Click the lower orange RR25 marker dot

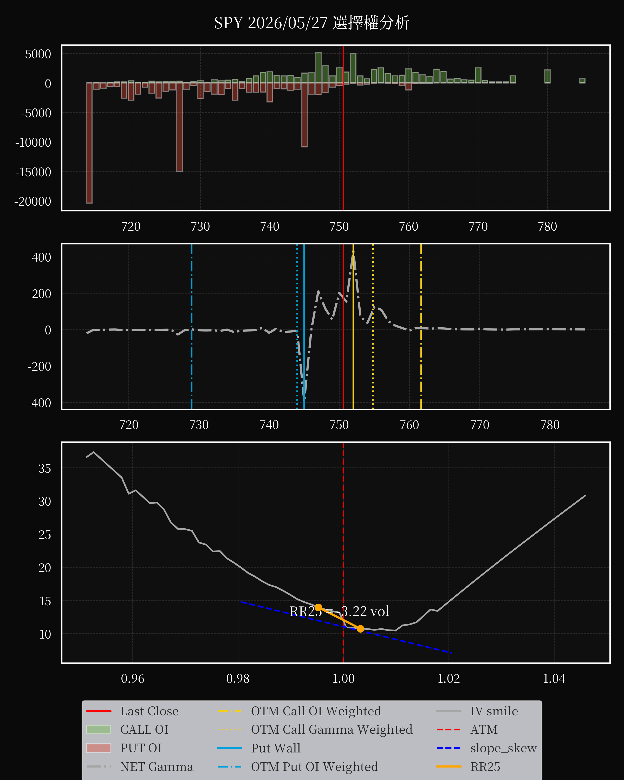pyautogui.click(x=360, y=629)
